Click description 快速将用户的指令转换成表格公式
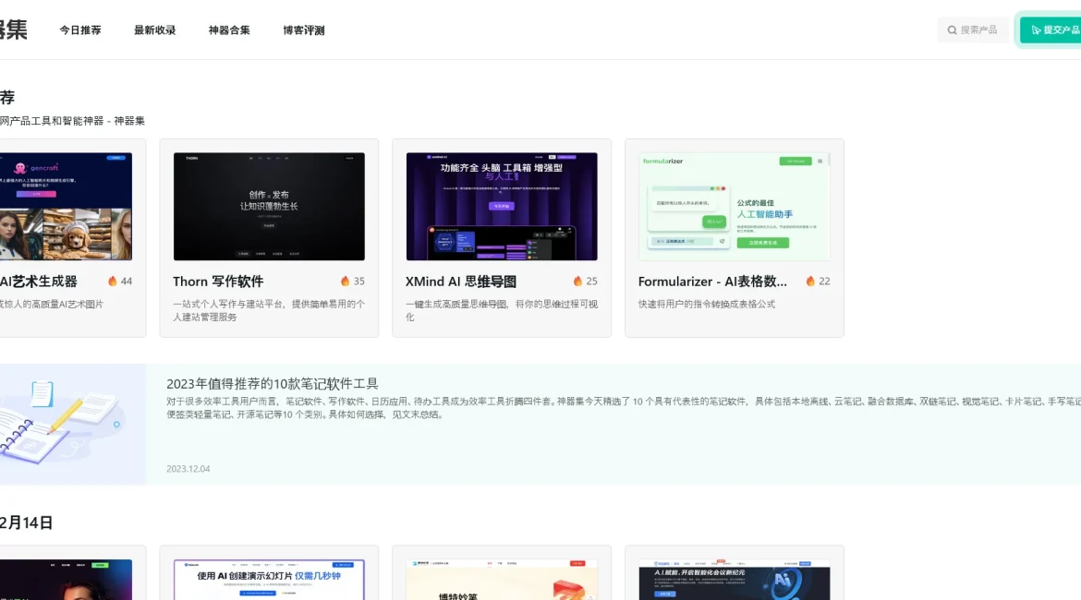The image size is (1081, 600). [x=707, y=304]
